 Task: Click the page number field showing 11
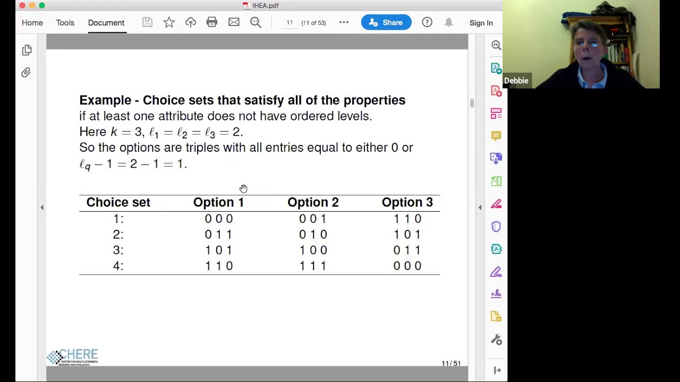point(290,23)
